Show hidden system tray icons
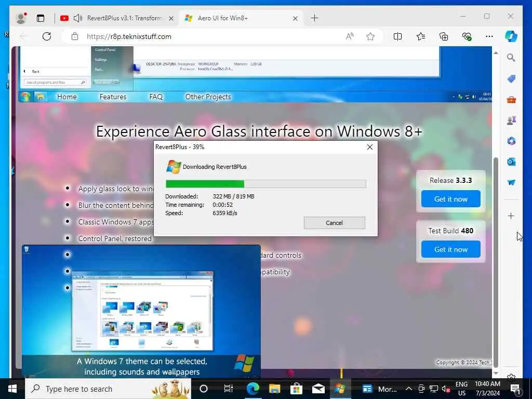This screenshot has height=399, width=532. click(x=408, y=389)
